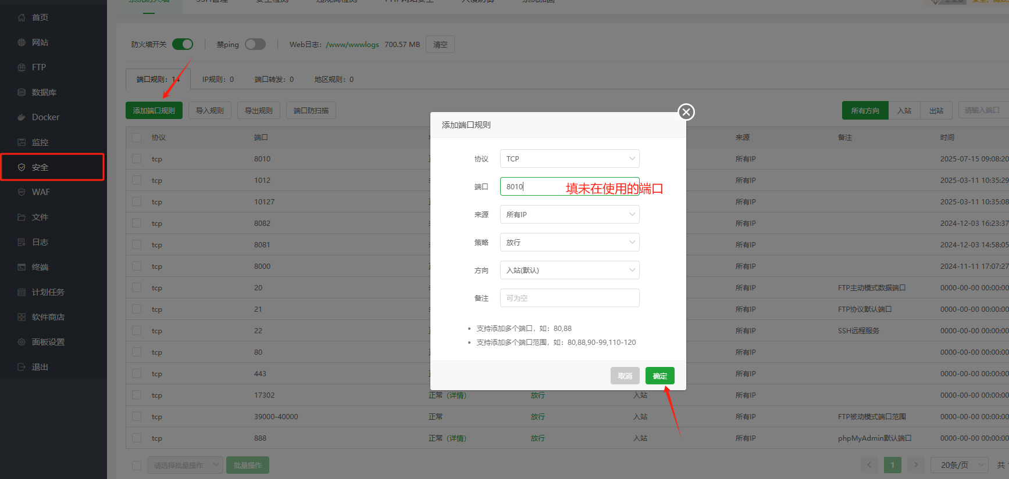Switch to the IP规则 tab
The height and width of the screenshot is (479, 1009).
tap(218, 80)
